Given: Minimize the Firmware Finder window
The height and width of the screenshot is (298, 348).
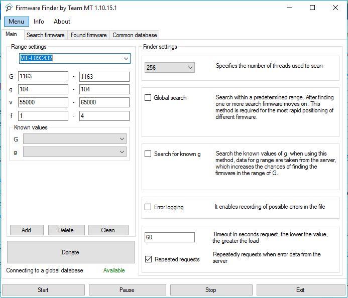Looking at the screenshot, I should [x=289, y=8].
